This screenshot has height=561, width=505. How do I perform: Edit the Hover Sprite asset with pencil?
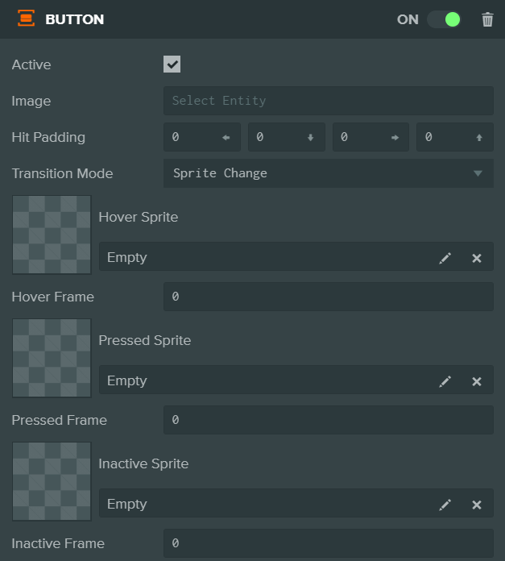tap(445, 258)
